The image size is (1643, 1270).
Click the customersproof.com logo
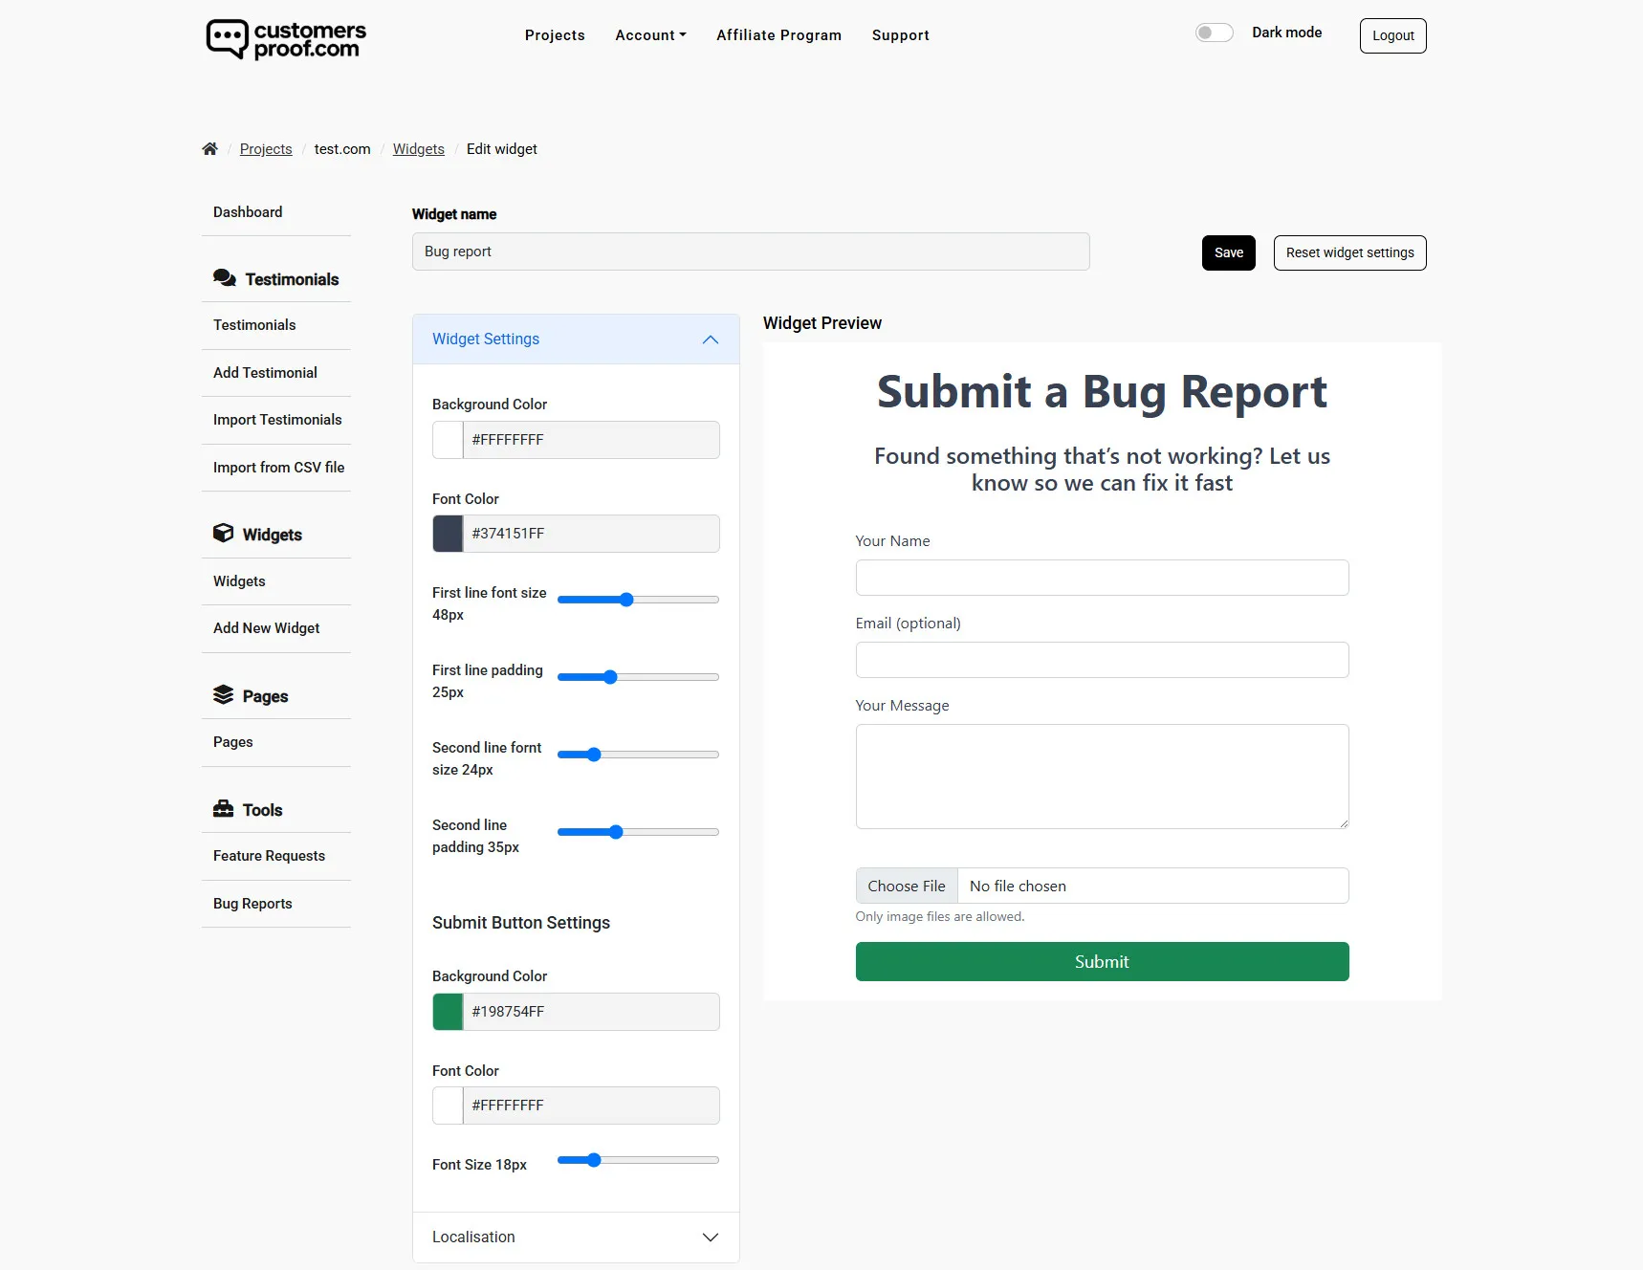point(284,39)
